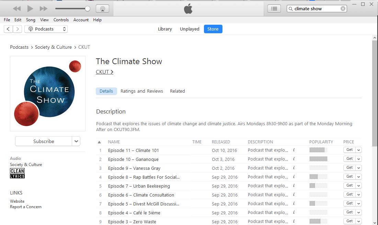This screenshot has height=225, width=378.
Task: Show info icon for Episode 8 Rap Battles
Action: point(294,177)
